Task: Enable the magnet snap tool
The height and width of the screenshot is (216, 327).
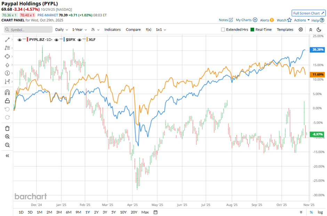Action: pos(7,93)
